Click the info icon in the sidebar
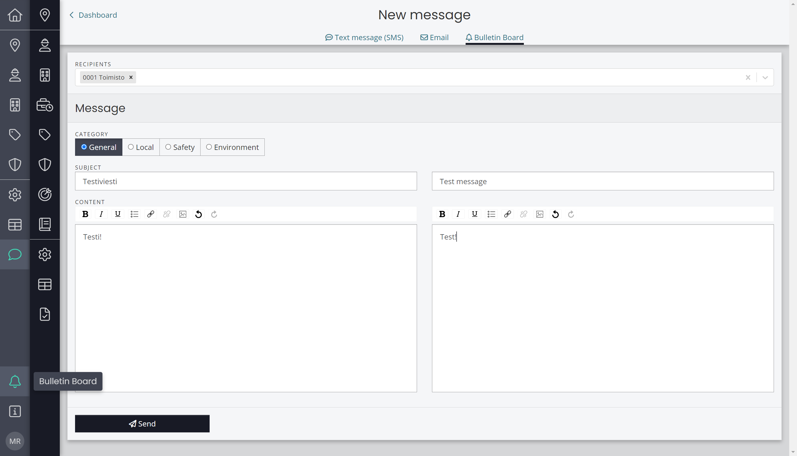This screenshot has height=456, width=797. point(15,411)
